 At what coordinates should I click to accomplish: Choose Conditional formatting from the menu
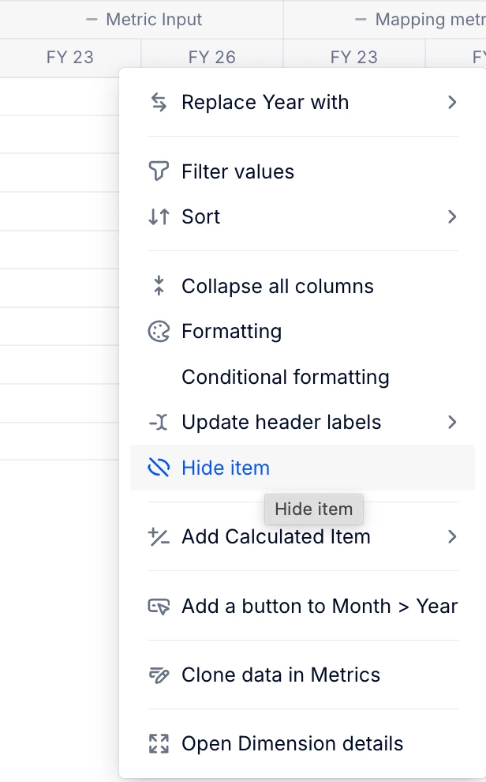285,378
